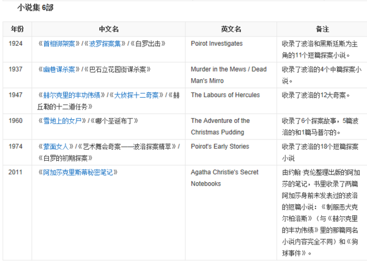Click the 小说集 6部 heading
The image size is (367, 261).
tap(35, 8)
